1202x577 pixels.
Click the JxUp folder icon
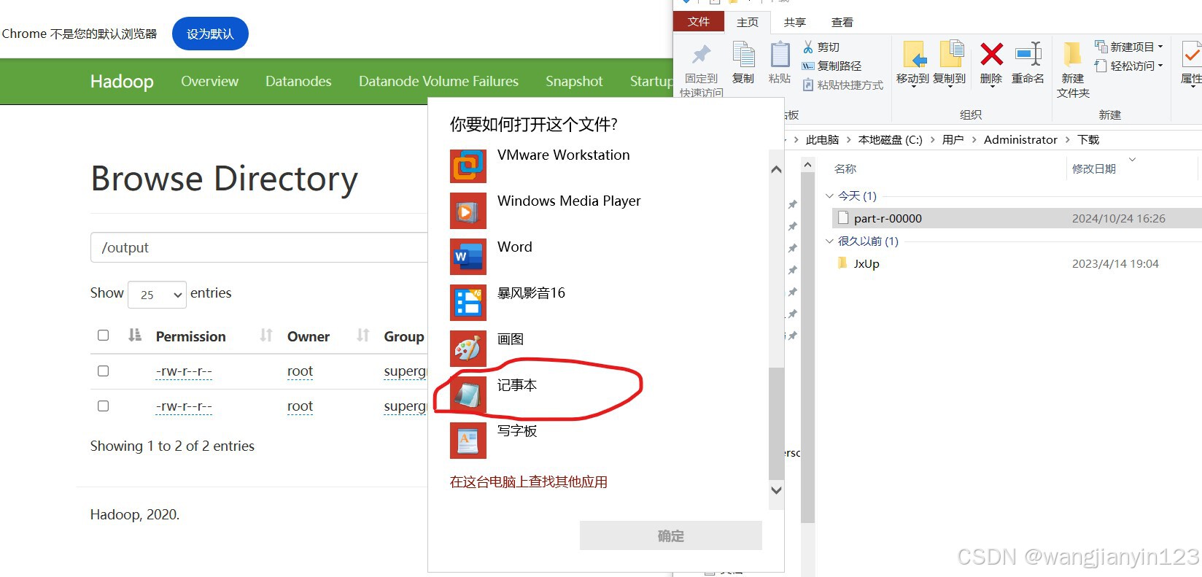coord(843,263)
